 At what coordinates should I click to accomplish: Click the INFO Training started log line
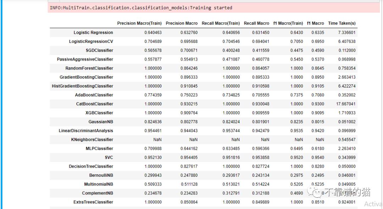141,8
